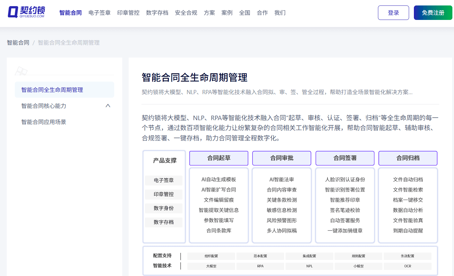
Task: Click the 智能合同 breadcrumb link
Action: 18,43
